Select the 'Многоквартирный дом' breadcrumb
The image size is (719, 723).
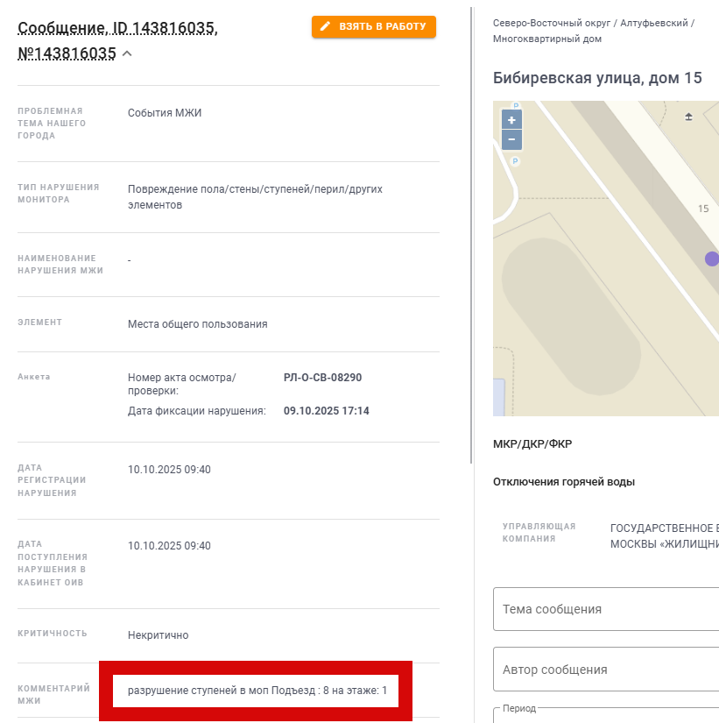pos(547,39)
